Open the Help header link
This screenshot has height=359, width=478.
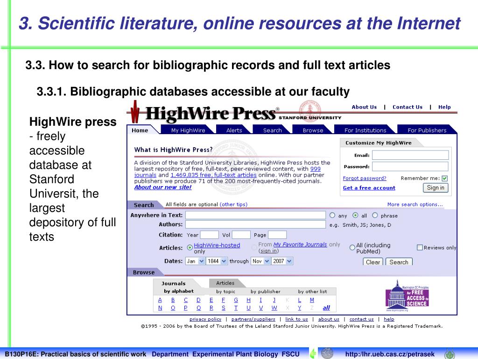(x=444, y=107)
